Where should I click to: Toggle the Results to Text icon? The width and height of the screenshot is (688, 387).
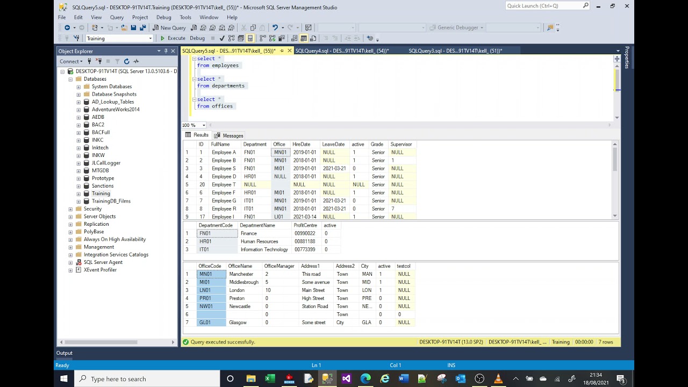(294, 38)
